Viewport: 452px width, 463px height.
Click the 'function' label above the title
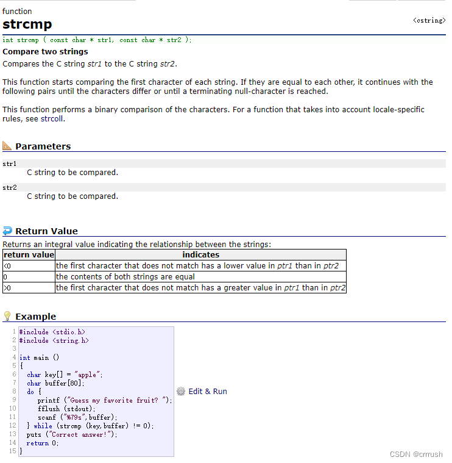pyautogui.click(x=17, y=11)
